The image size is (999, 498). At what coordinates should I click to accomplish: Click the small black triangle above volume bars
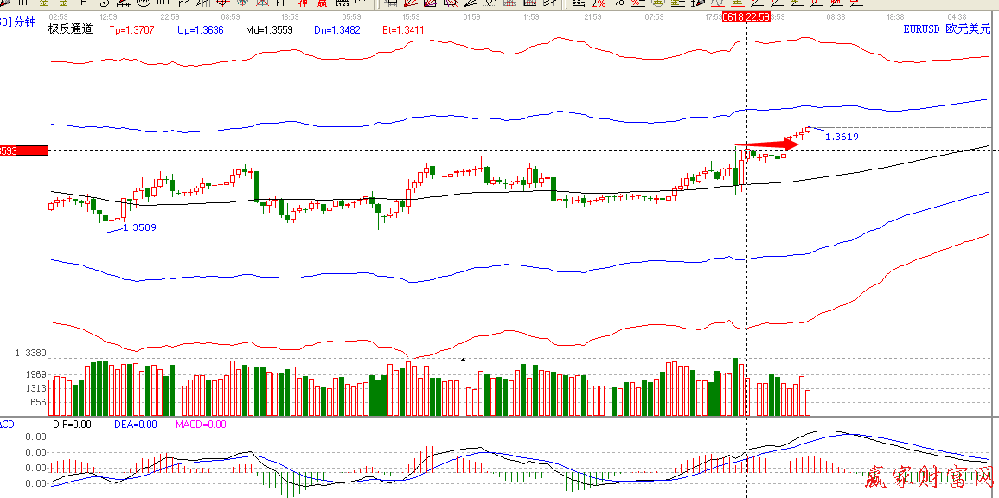pyautogui.click(x=463, y=359)
